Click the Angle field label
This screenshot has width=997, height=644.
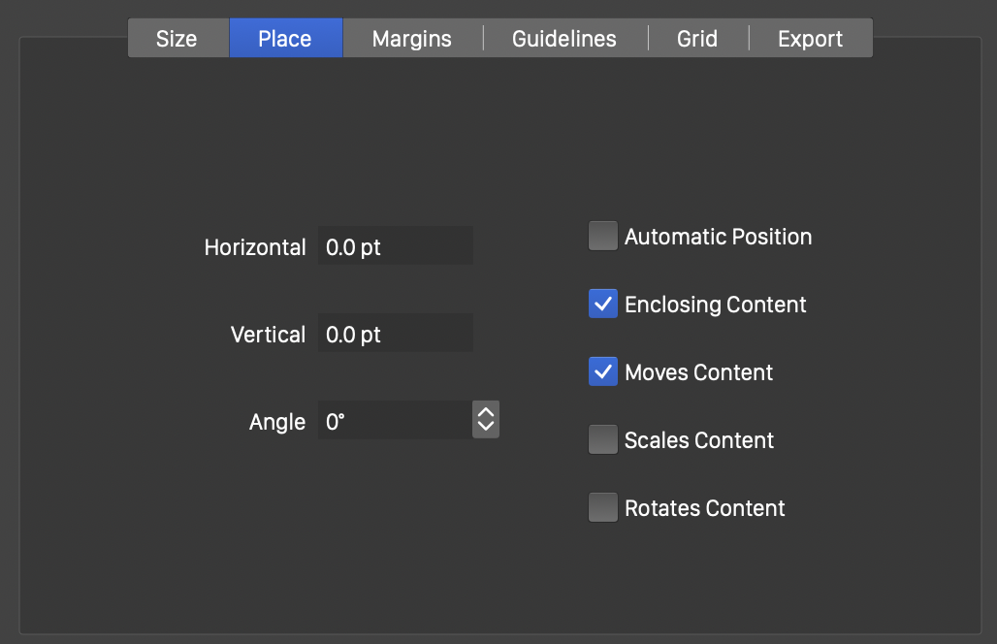point(277,422)
